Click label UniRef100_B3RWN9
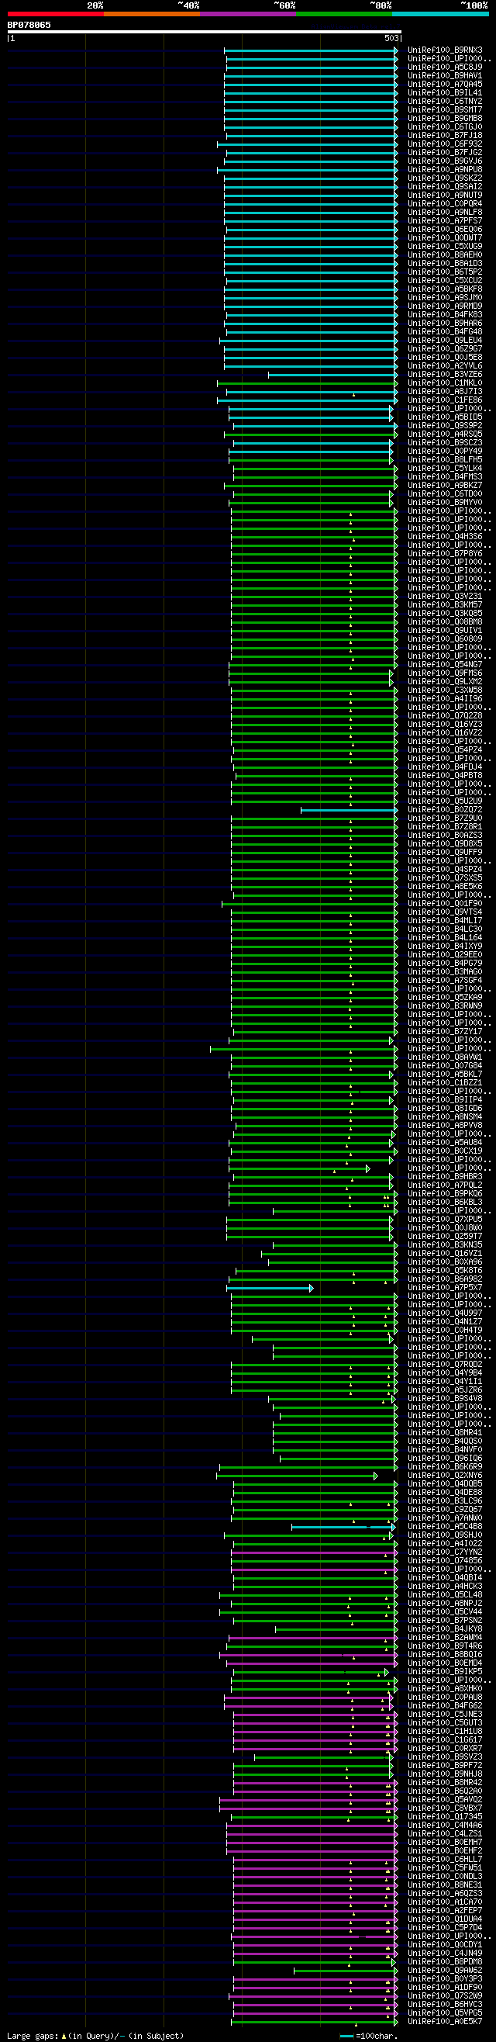Viewport: 496px width, 2042px height. coord(446,1006)
